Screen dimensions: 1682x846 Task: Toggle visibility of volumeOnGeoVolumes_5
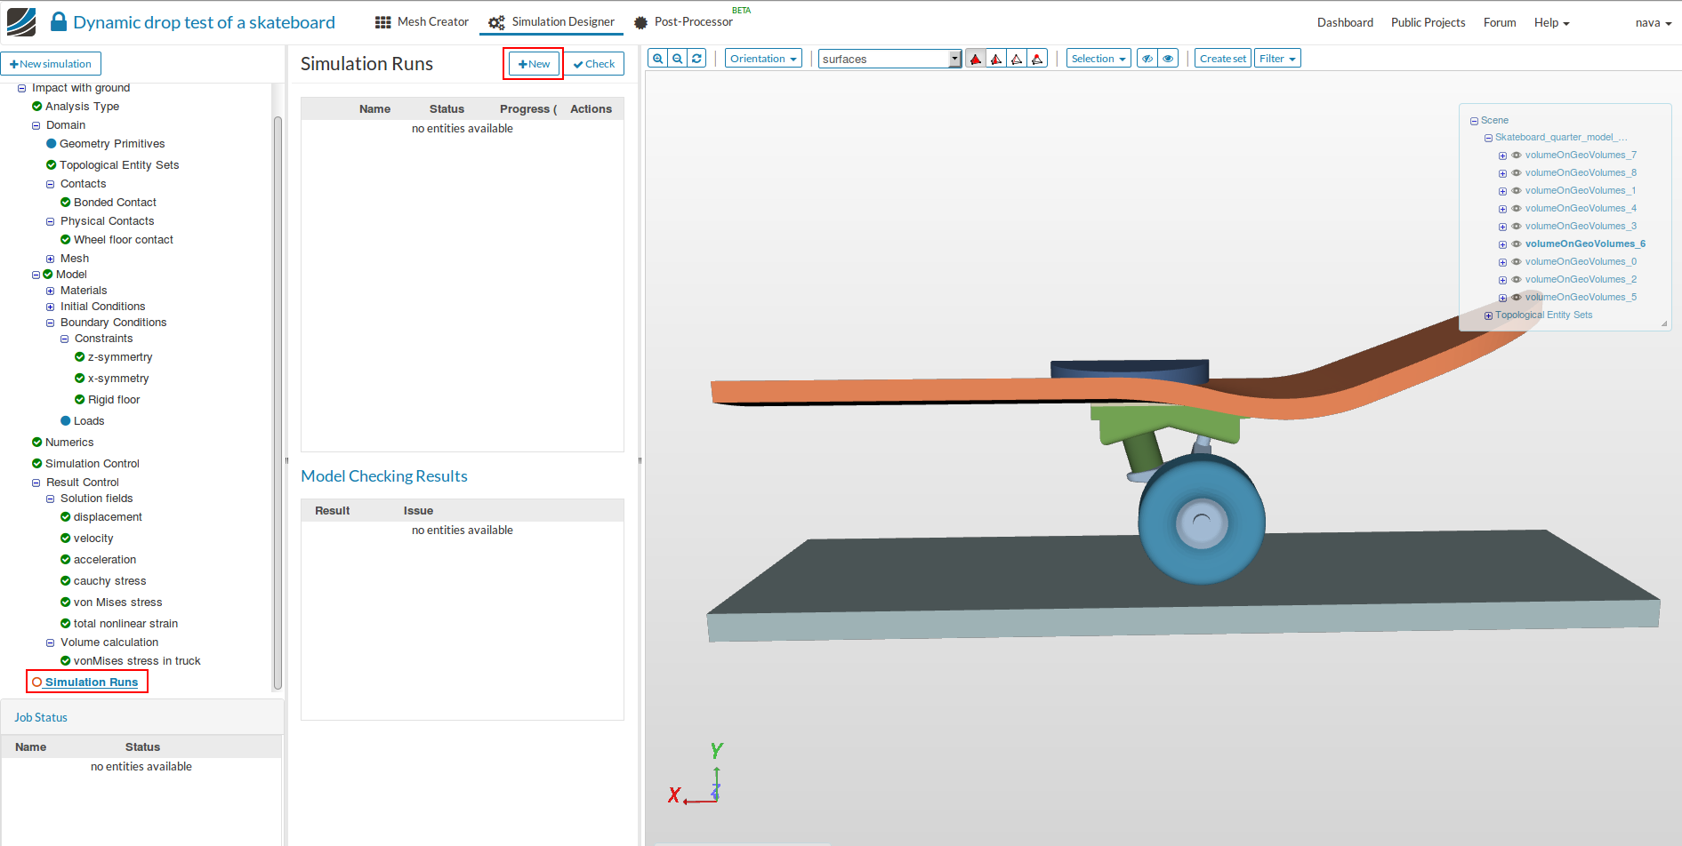point(1517,297)
